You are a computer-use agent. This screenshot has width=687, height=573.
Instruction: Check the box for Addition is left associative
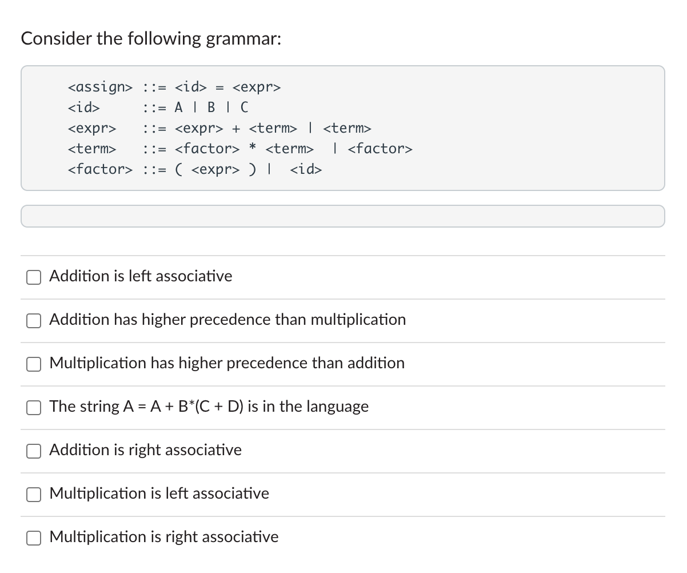(33, 277)
